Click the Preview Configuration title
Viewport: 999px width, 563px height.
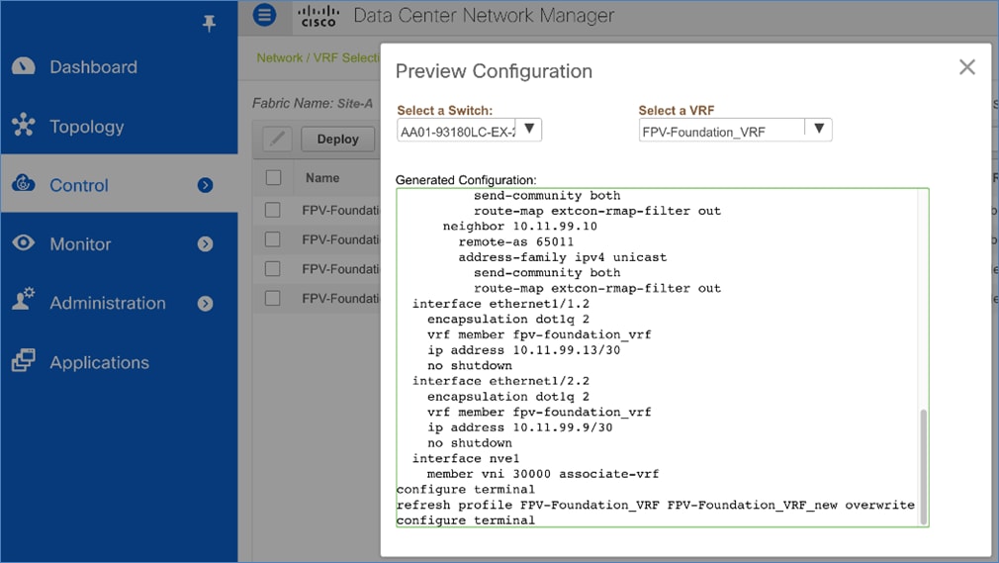494,71
